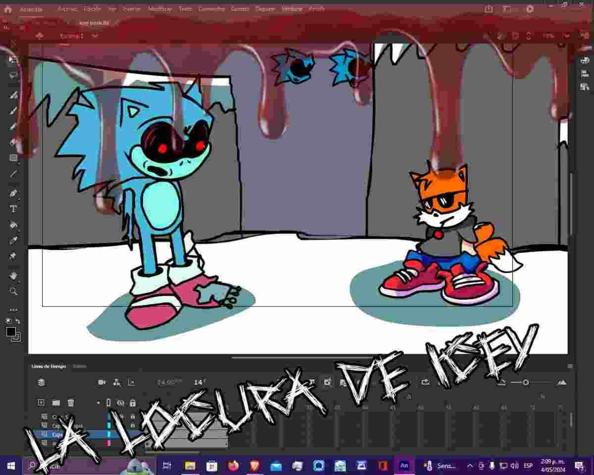Open the workspace settings gear icon
The width and height of the screenshot is (594, 475).
tap(530, 9)
